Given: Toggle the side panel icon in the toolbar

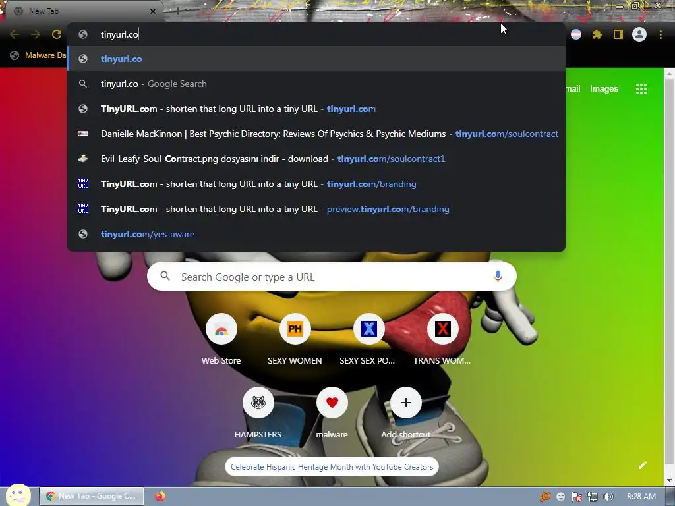Looking at the screenshot, I should [618, 34].
